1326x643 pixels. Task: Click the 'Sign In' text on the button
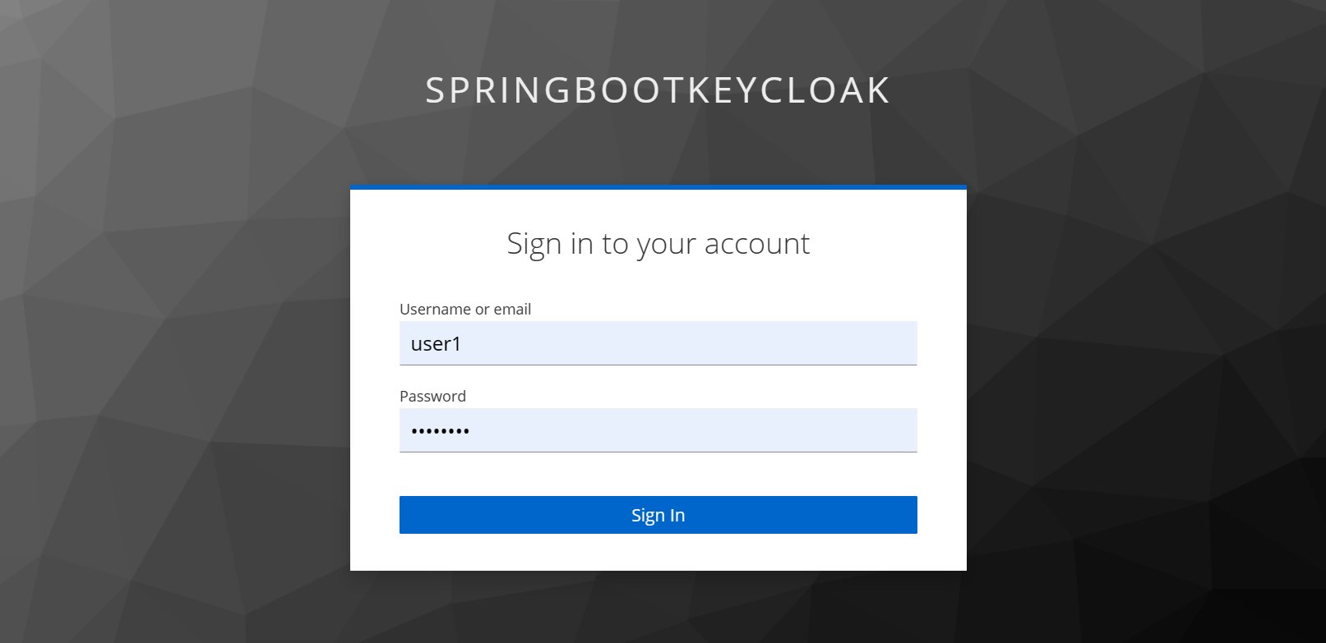point(658,516)
